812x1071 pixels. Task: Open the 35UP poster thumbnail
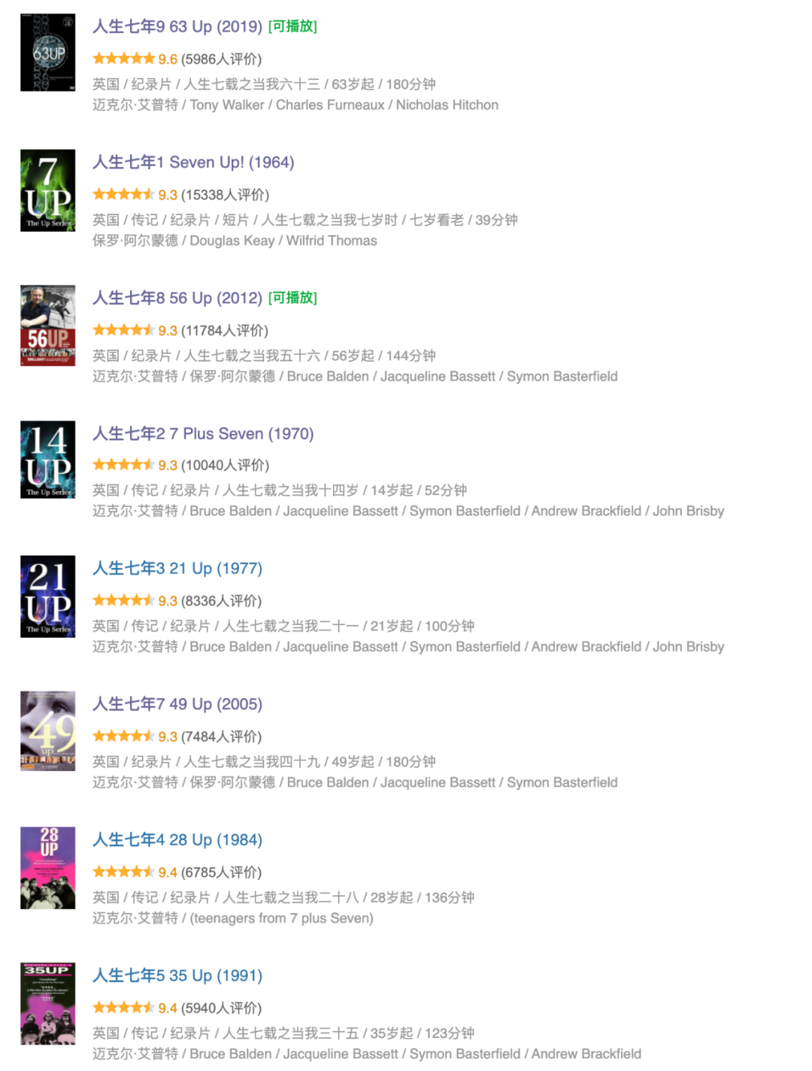point(47,1003)
